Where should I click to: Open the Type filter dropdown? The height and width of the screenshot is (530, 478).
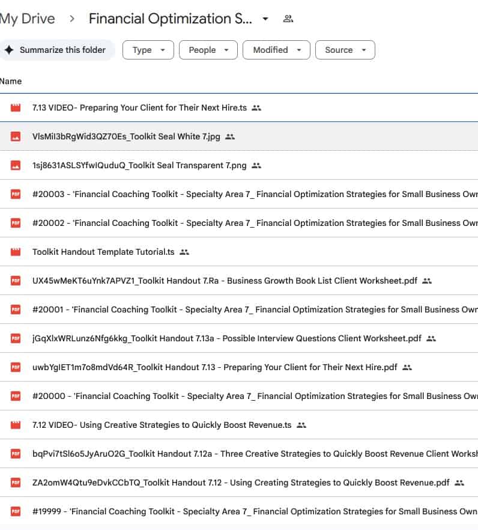coord(148,50)
